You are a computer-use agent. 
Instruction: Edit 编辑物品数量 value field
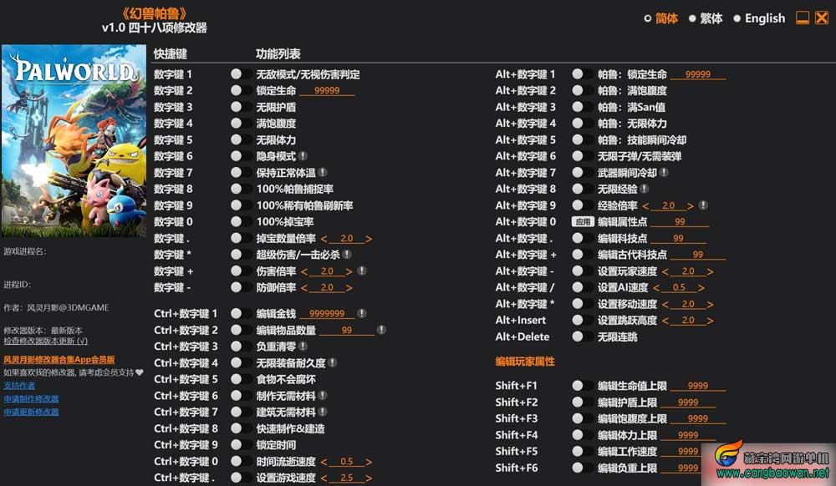pyautogui.click(x=347, y=330)
